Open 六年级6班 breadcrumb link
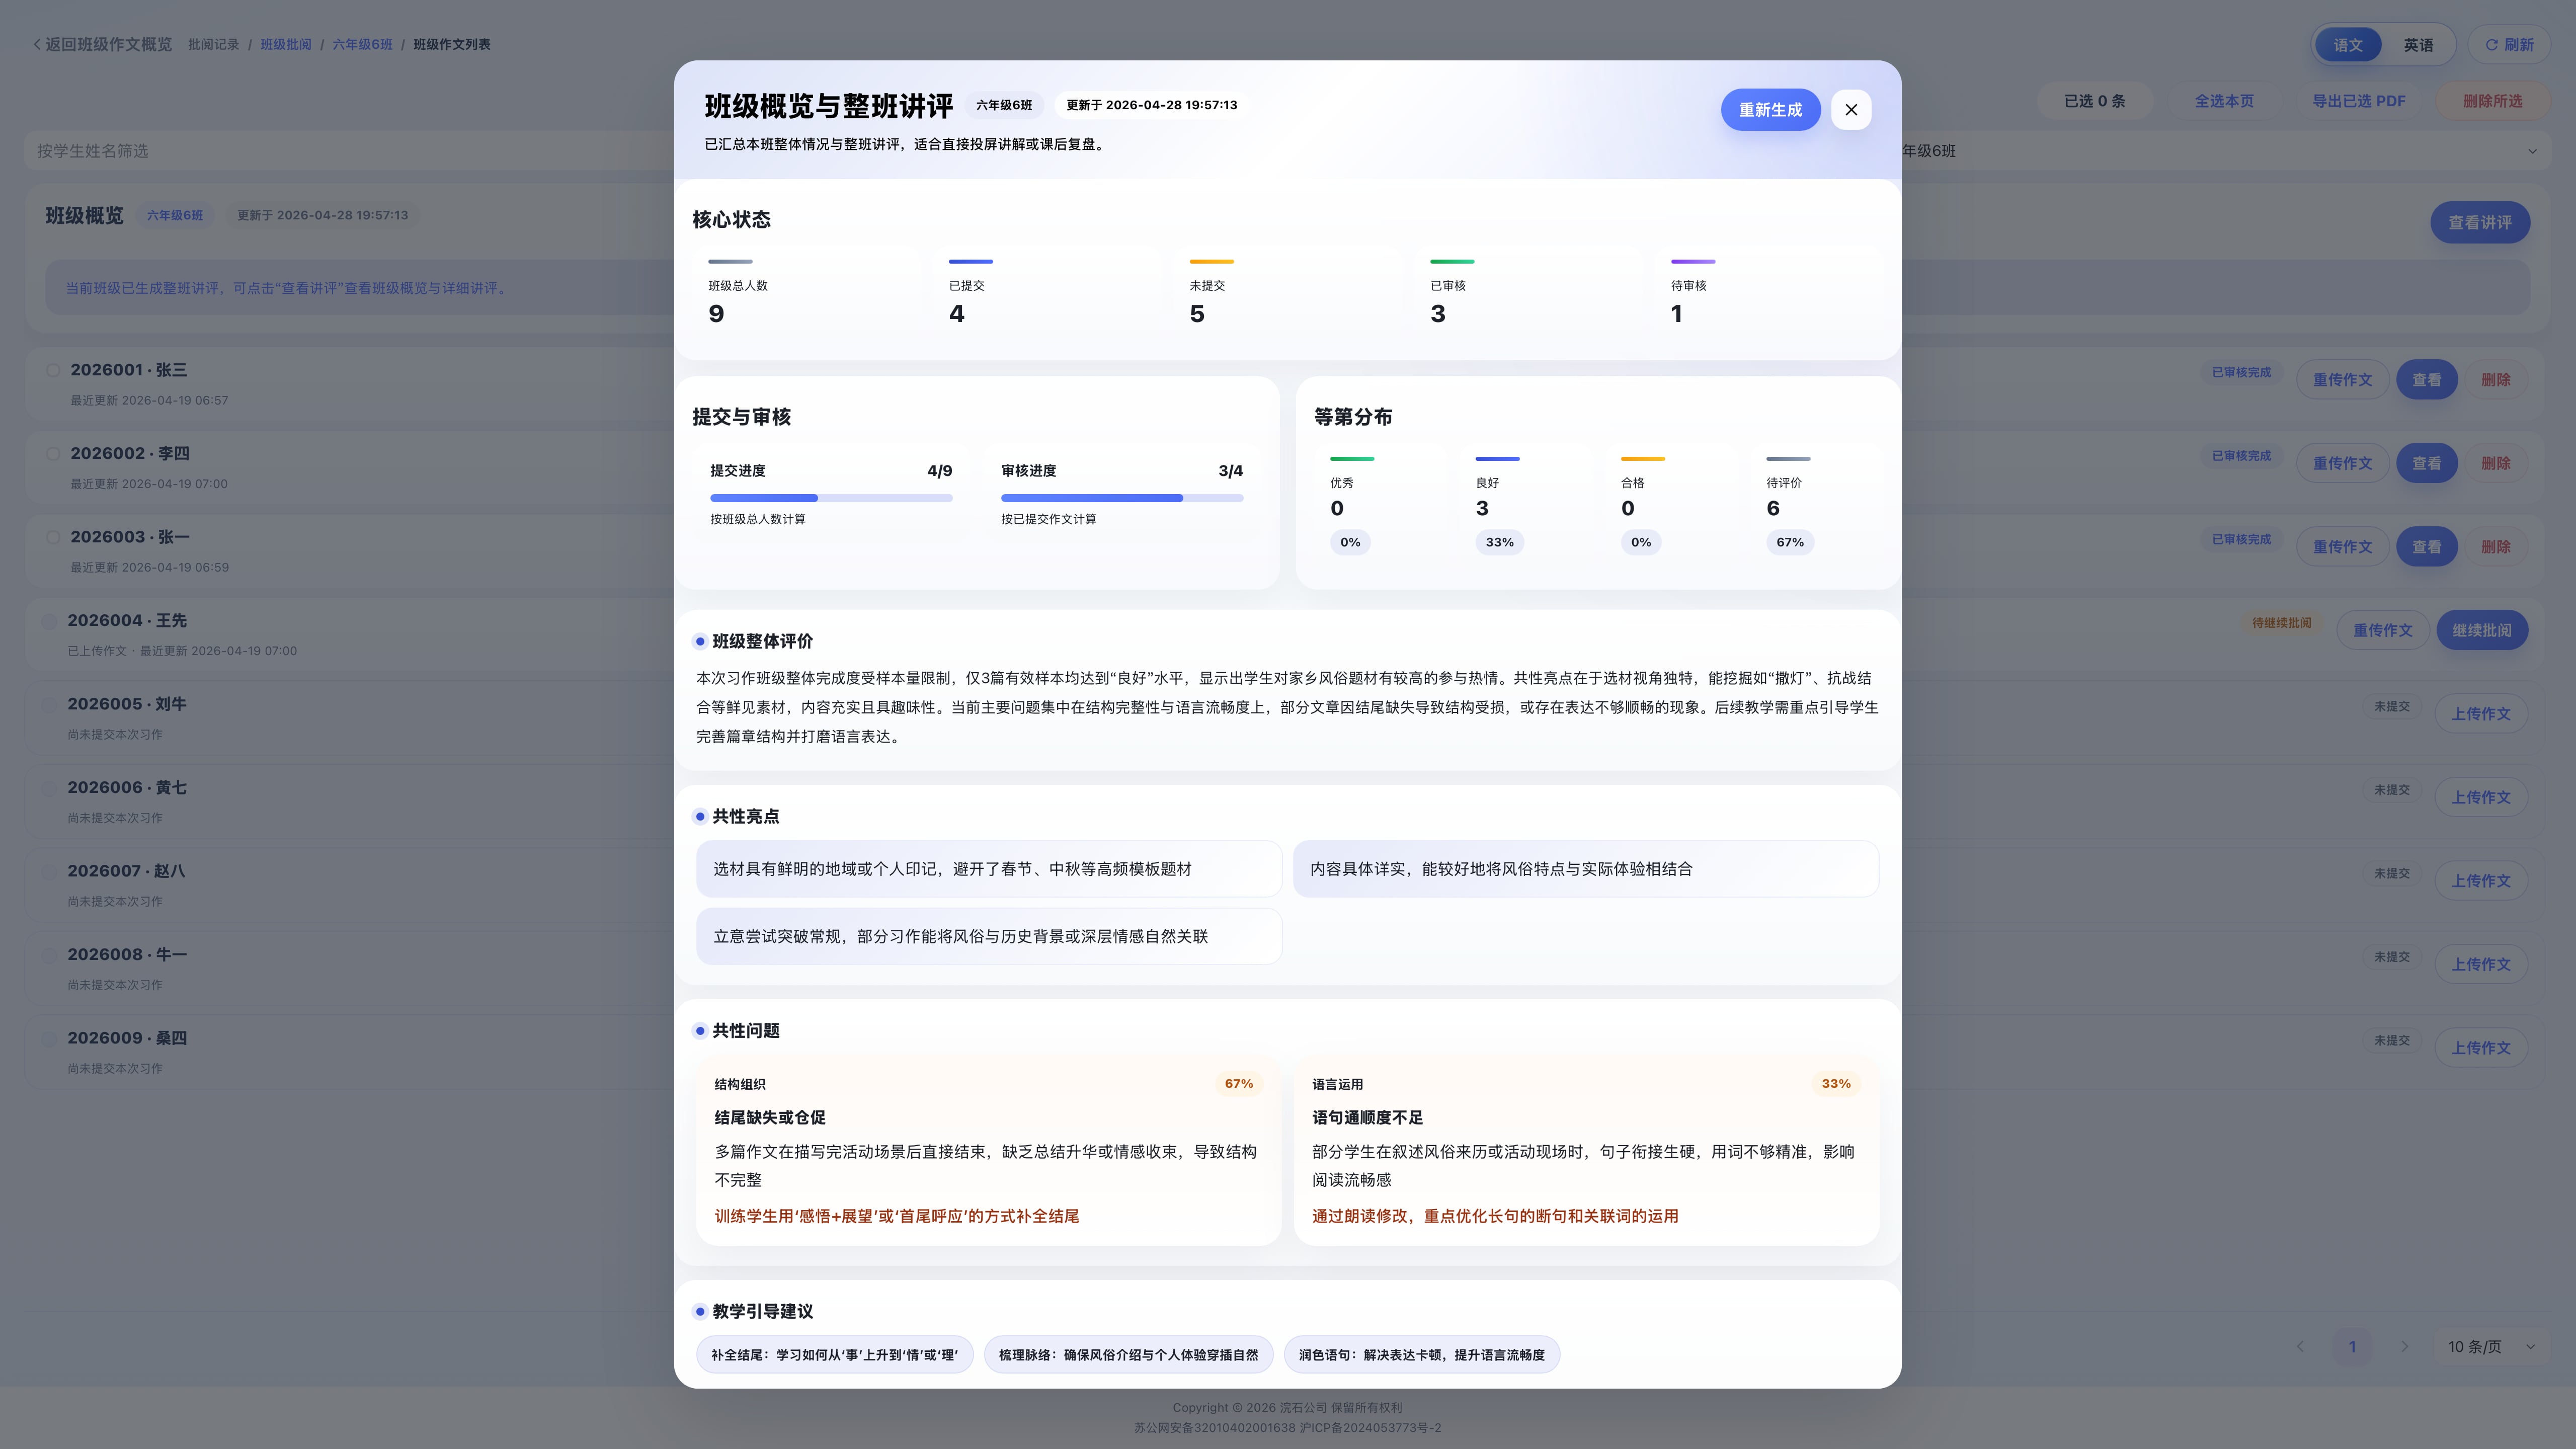The width and height of the screenshot is (2576, 1449). pyautogui.click(x=362, y=45)
